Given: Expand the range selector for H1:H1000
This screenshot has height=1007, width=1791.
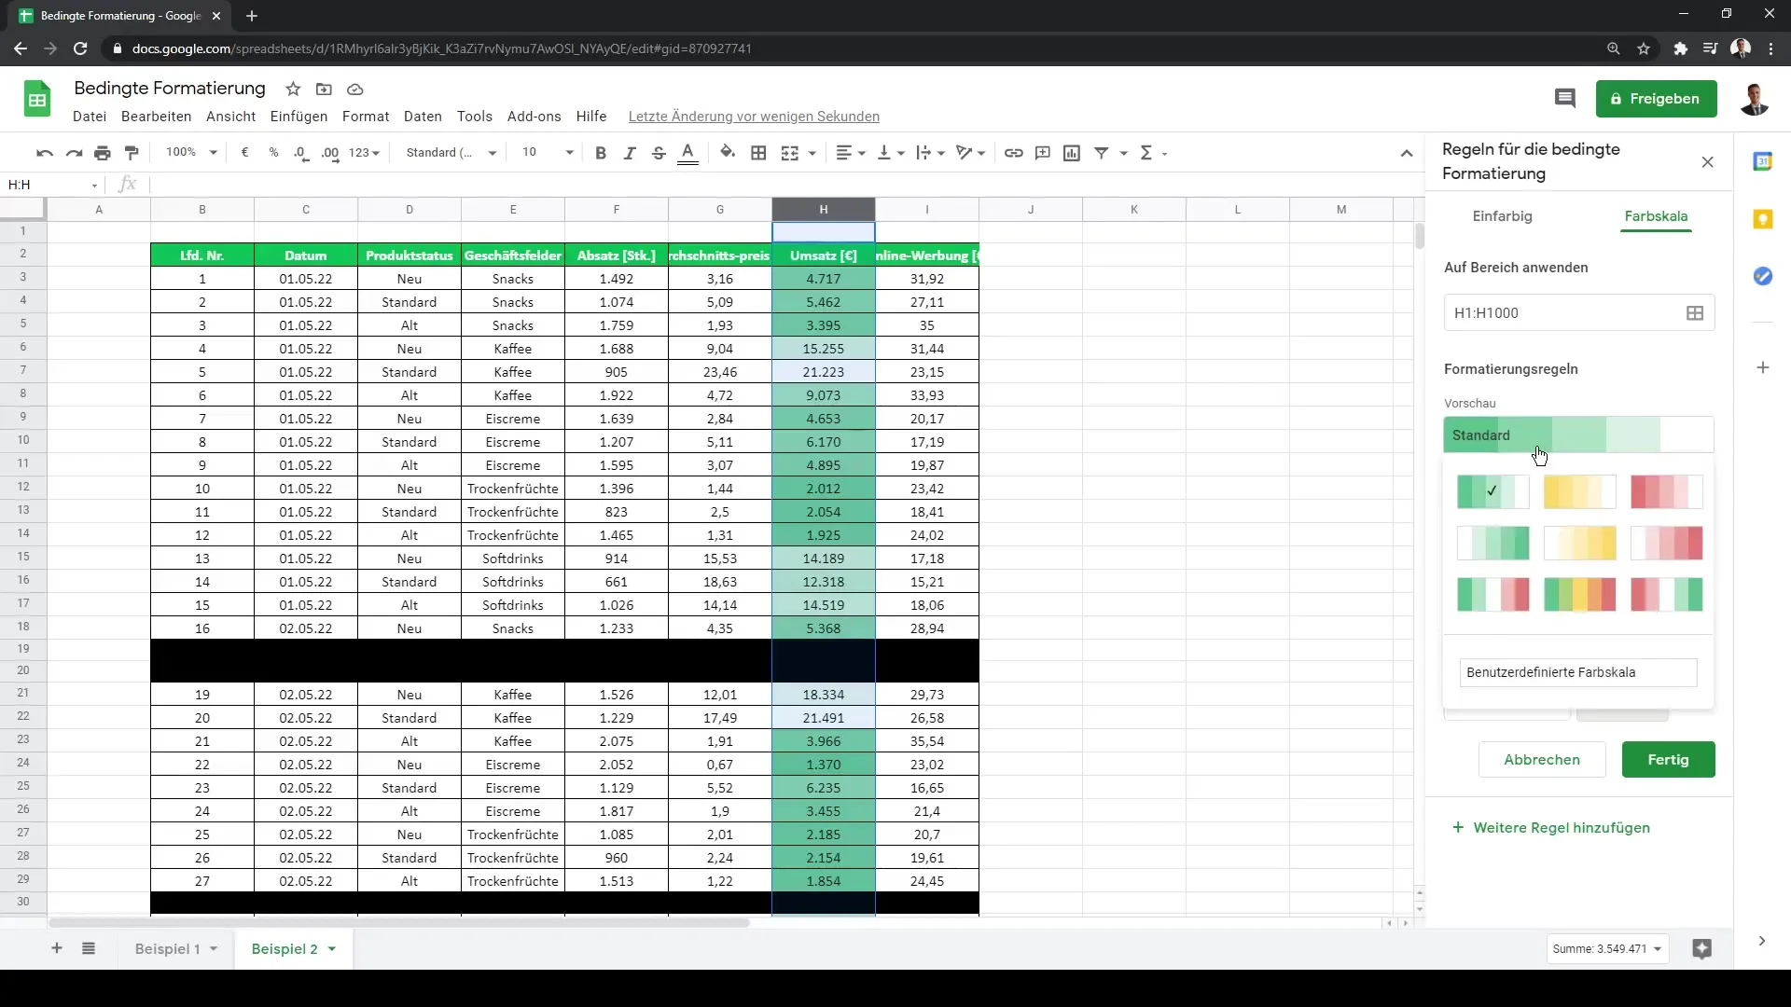Looking at the screenshot, I should pyautogui.click(x=1698, y=313).
